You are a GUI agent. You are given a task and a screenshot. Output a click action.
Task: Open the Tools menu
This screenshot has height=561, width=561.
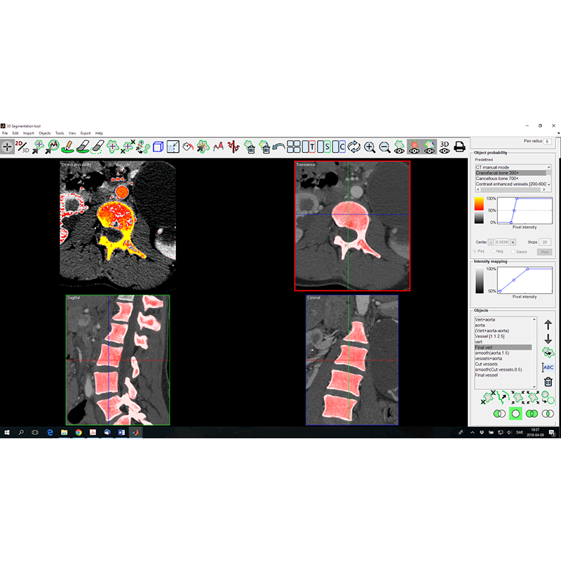60,133
